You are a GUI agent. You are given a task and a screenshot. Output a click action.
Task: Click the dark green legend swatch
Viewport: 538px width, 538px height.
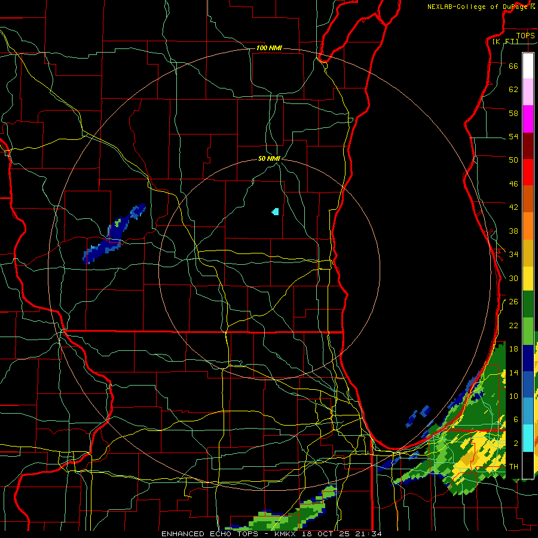[528, 304]
